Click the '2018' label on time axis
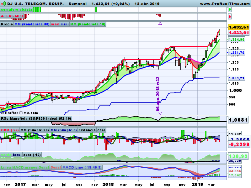The height and width of the screenshot is (188, 251). [108, 185]
